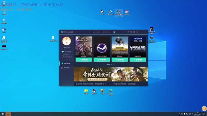Image resolution: width=207 pixels, height=116 pixels.
Task: Open the red diamond game shortcut beside UU
Action: coord(127,12)
